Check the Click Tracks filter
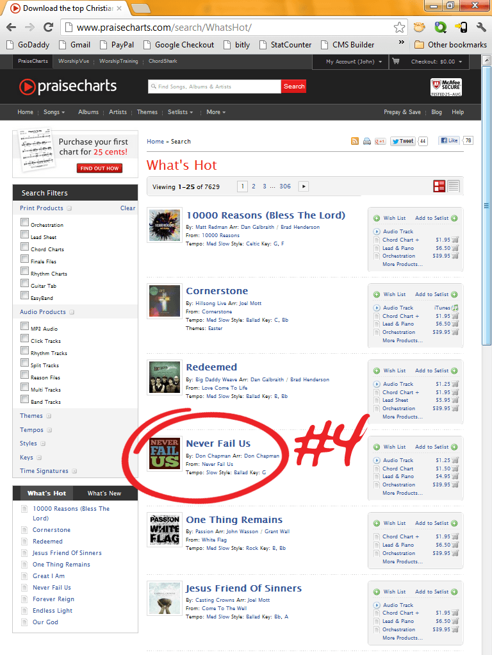This screenshot has height=655, width=492. click(x=24, y=338)
